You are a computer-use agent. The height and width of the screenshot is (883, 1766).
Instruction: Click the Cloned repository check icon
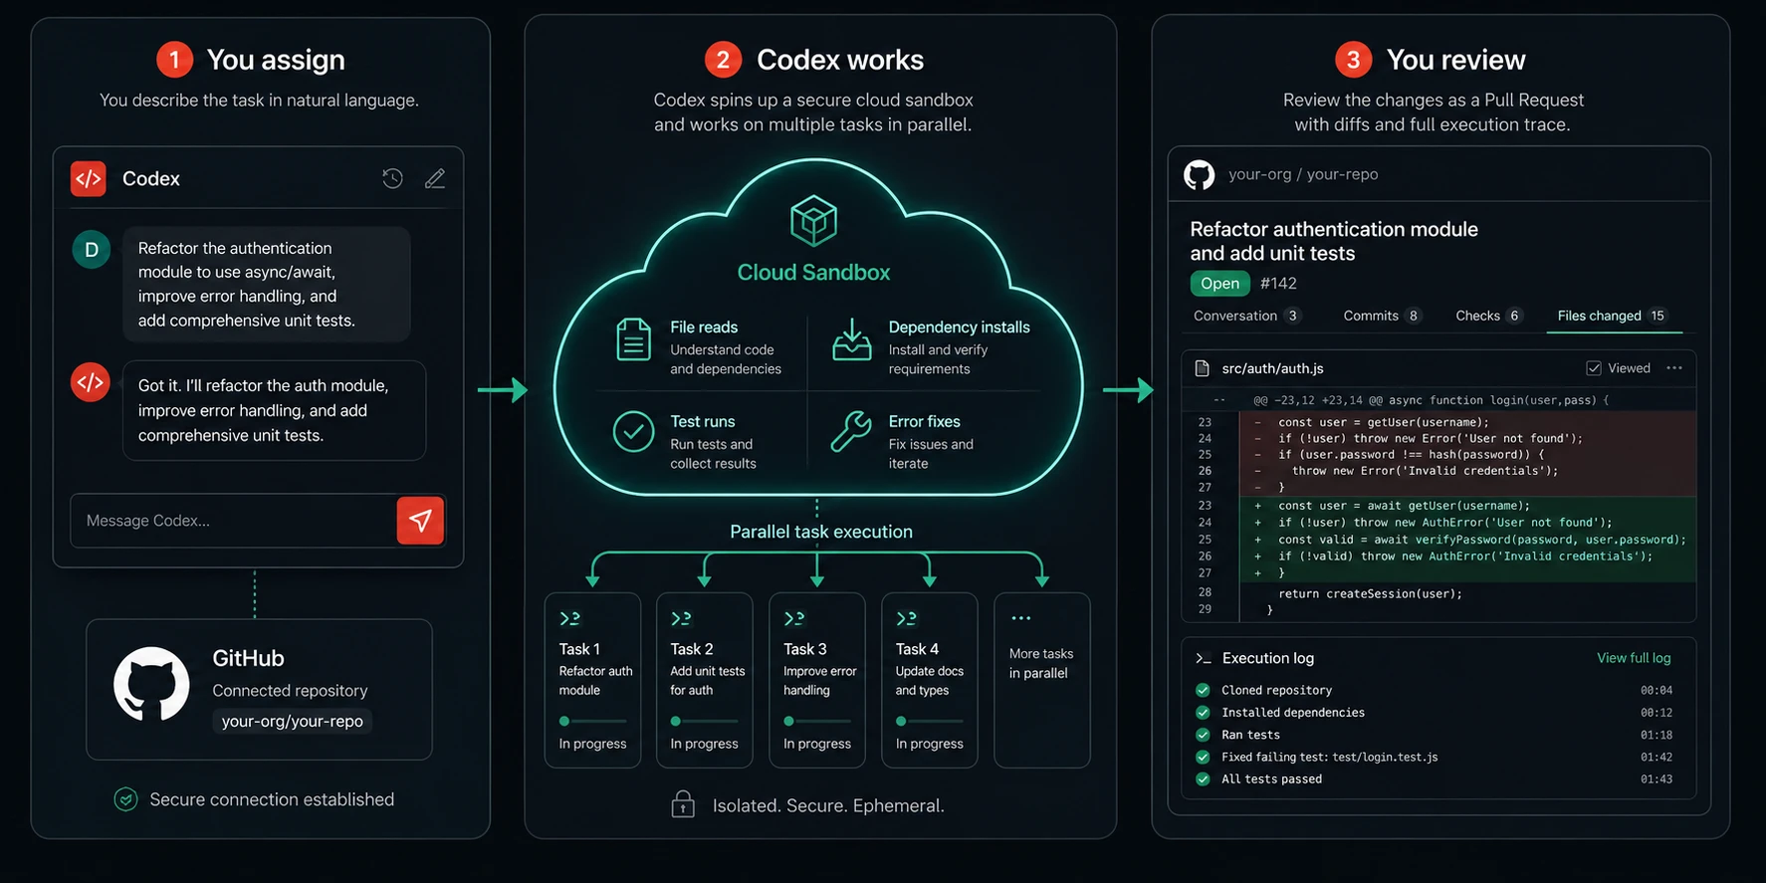pyautogui.click(x=1203, y=690)
